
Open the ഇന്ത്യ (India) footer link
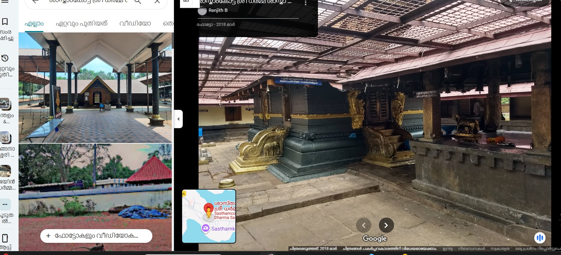(448, 249)
